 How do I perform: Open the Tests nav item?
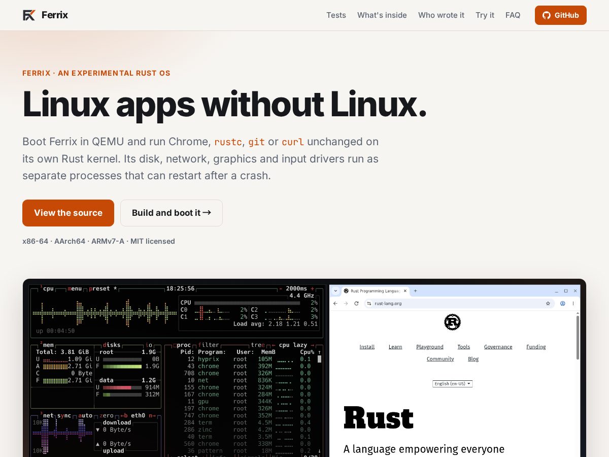(x=336, y=15)
